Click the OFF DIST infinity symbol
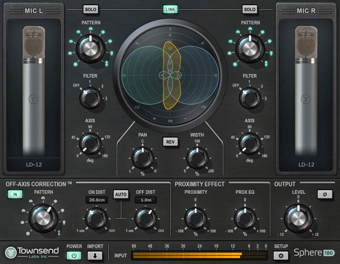 (161, 230)
